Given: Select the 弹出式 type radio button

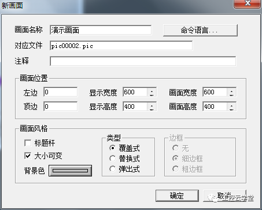Looking at the screenshot, I should [x=113, y=169].
